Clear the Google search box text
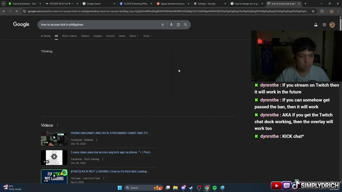Image resolution: width=342 pixels, height=192 pixels. [162, 25]
